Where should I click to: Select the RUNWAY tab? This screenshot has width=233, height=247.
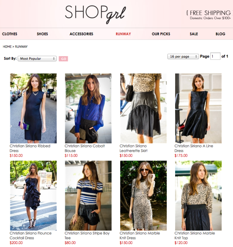pos(123,34)
